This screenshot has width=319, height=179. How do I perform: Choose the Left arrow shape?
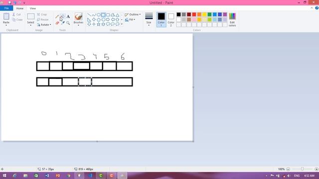[x=113, y=19]
